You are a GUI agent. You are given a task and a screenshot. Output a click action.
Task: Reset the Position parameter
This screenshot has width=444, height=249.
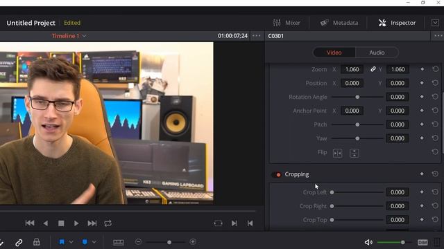point(435,83)
